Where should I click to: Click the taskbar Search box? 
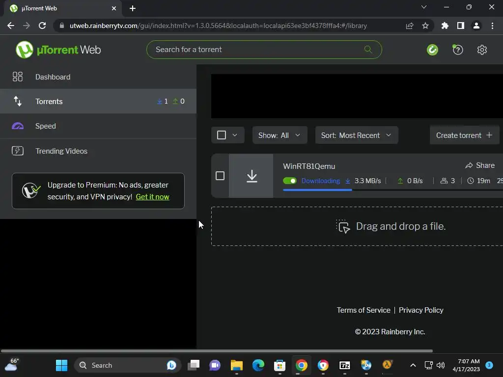(128, 365)
